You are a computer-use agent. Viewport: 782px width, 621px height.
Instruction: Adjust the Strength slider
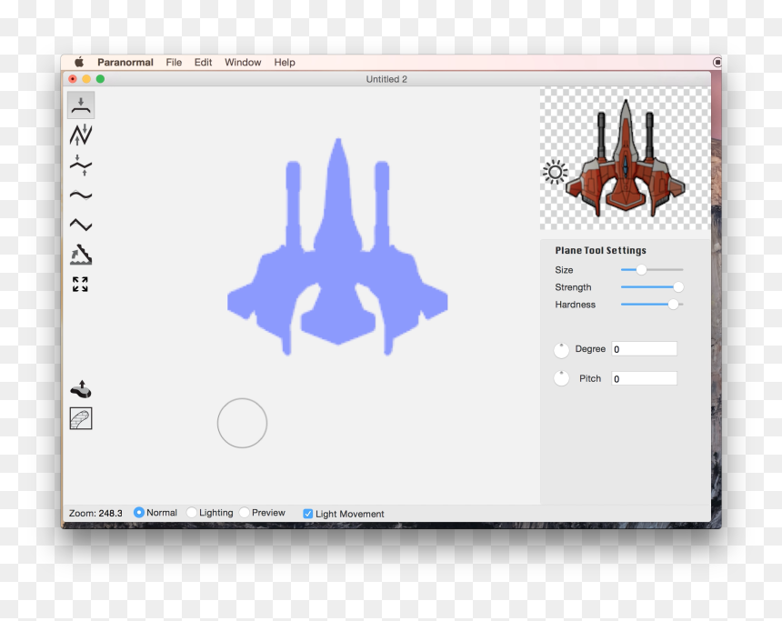652,286
